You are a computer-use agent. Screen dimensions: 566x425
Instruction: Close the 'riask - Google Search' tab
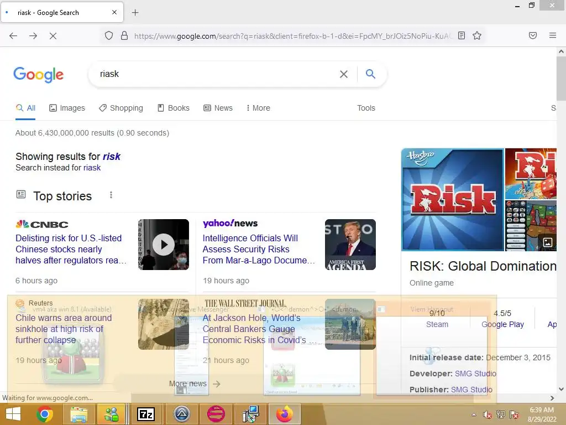114,12
